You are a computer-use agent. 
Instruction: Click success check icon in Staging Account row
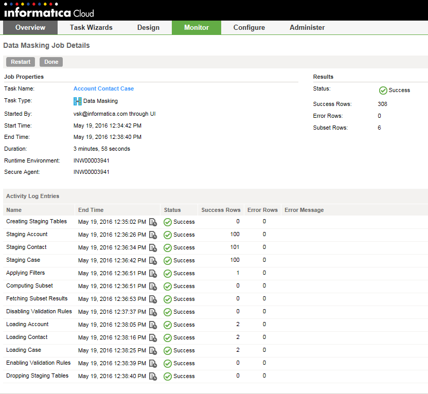click(x=168, y=235)
